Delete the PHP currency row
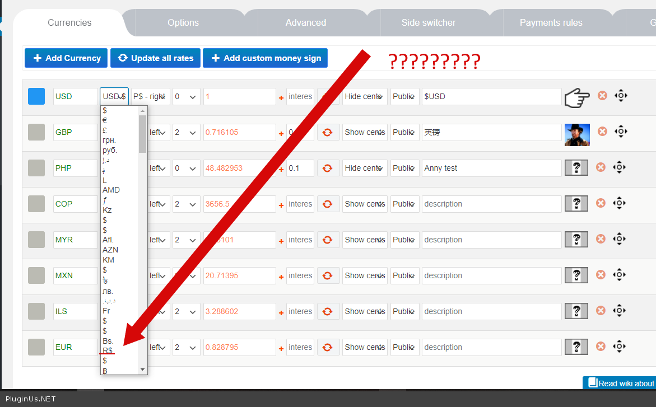The image size is (656, 407). click(601, 167)
